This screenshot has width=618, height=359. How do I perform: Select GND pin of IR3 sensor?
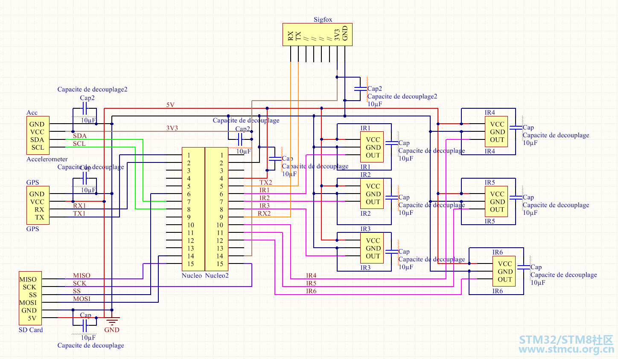pos(373,249)
